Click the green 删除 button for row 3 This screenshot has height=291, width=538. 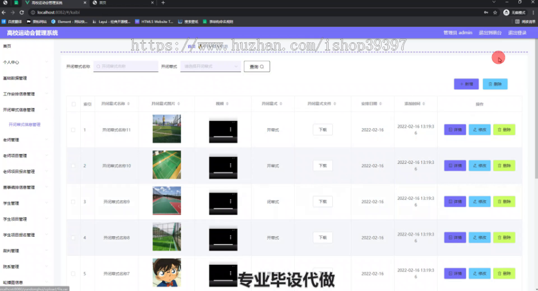point(505,202)
